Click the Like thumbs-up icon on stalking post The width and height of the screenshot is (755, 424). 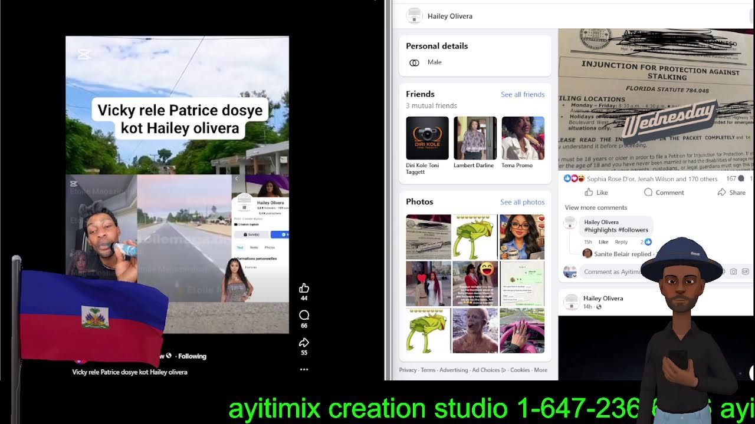tap(589, 193)
